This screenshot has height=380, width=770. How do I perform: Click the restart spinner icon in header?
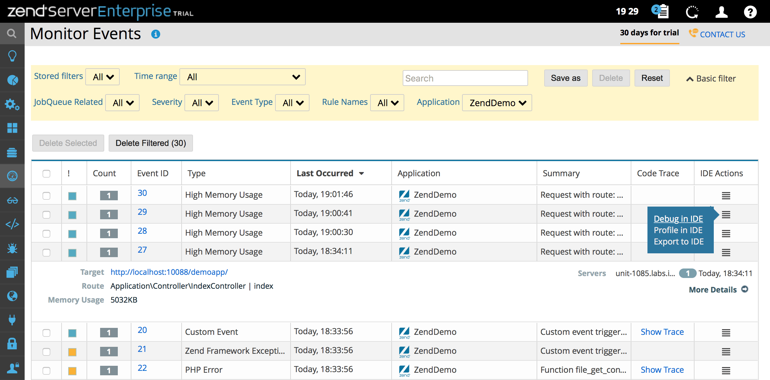pyautogui.click(x=692, y=12)
